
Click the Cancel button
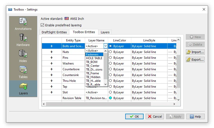click(x=155, y=116)
